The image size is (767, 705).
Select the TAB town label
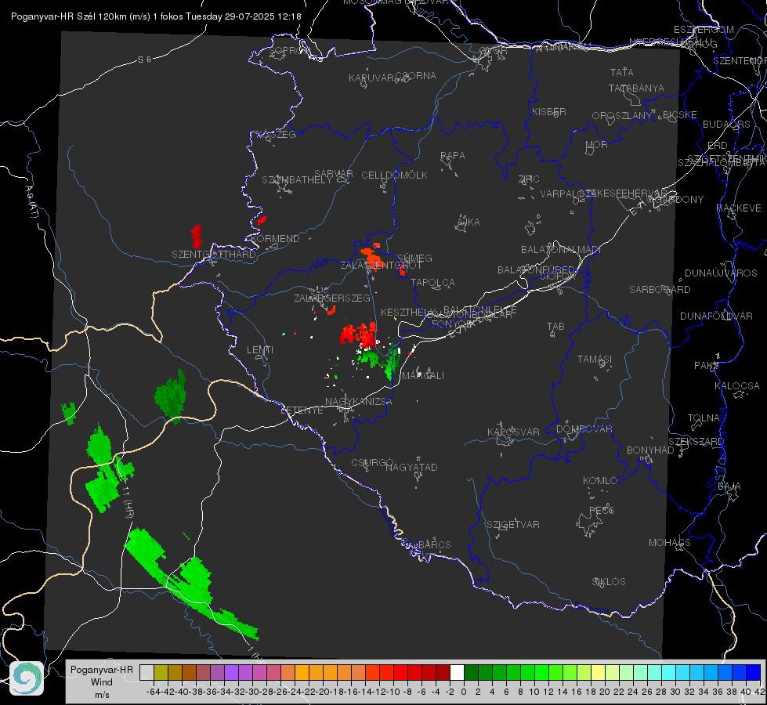point(555,327)
